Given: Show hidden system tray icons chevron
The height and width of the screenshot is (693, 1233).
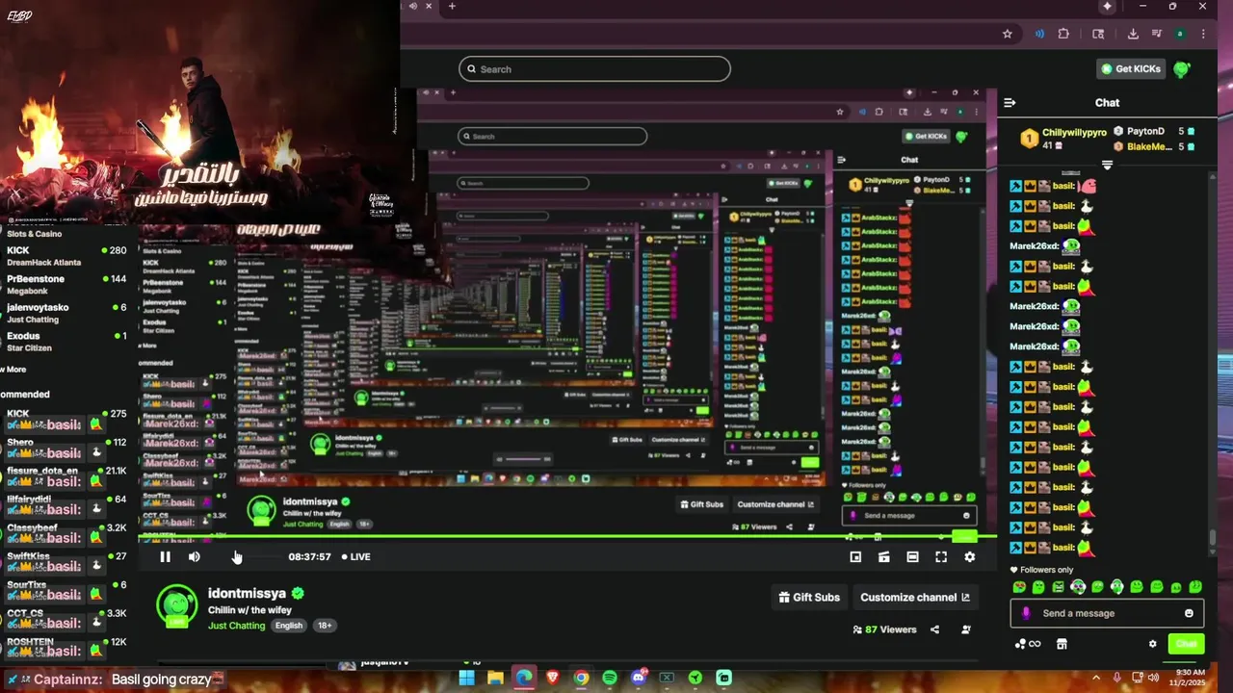Looking at the screenshot, I should point(1096,678).
